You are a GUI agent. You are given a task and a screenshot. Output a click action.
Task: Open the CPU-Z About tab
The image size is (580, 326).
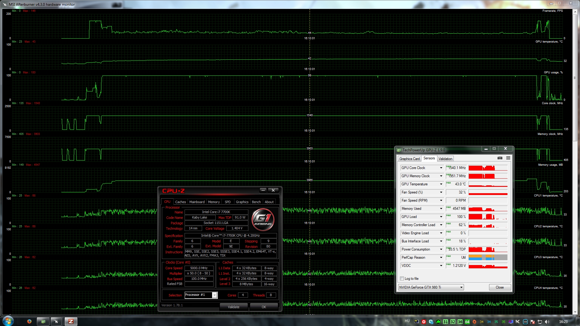tap(269, 202)
